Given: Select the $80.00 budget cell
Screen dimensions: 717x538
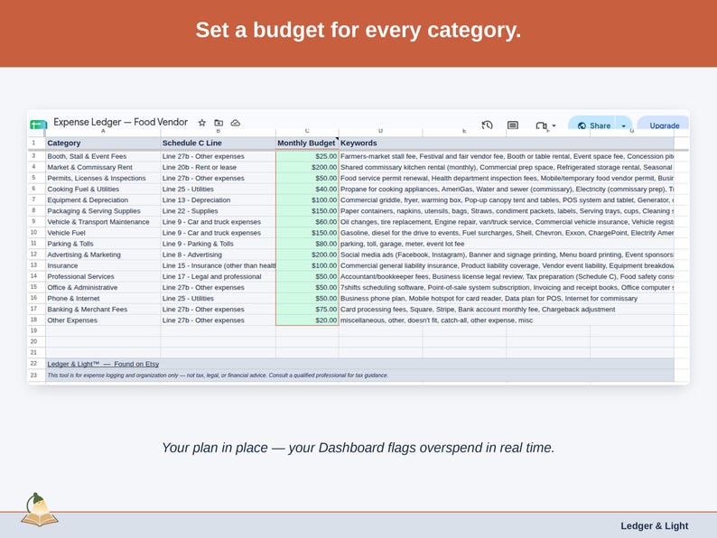Looking at the screenshot, I should [307, 244].
